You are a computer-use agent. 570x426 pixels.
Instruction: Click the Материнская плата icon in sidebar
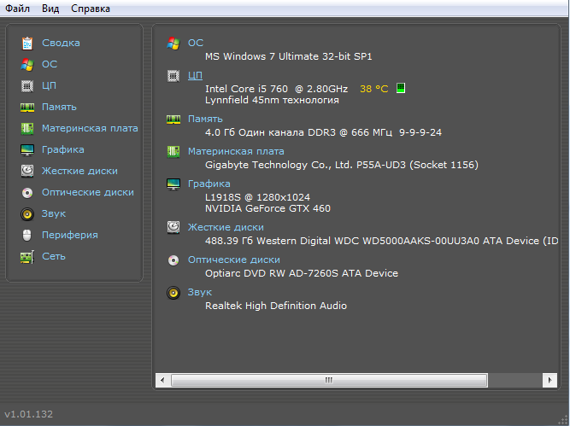tap(27, 128)
